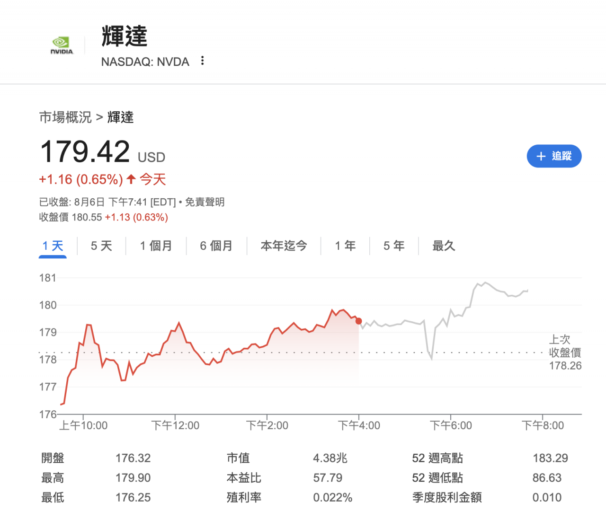Show the 5 年 chart range
The height and width of the screenshot is (520, 606).
[x=393, y=246]
